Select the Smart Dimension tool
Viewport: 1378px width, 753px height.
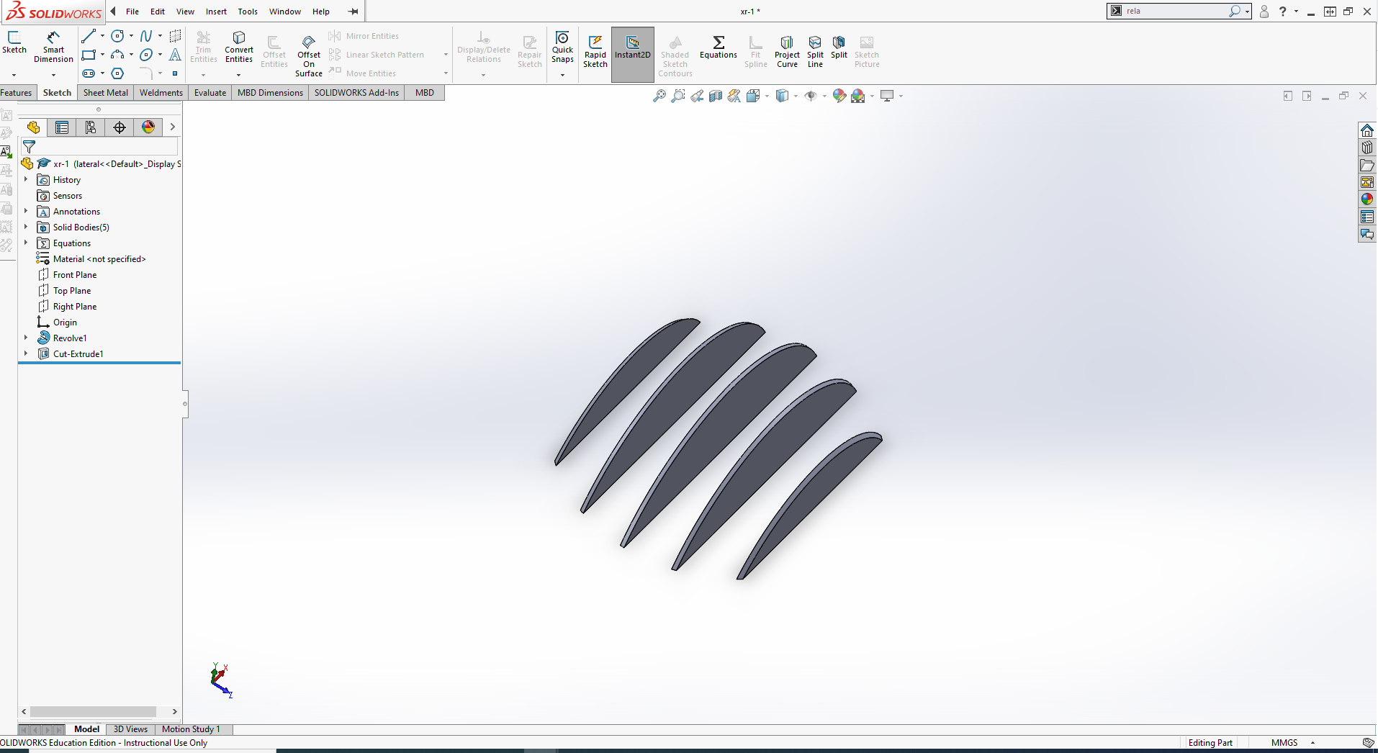click(x=53, y=47)
